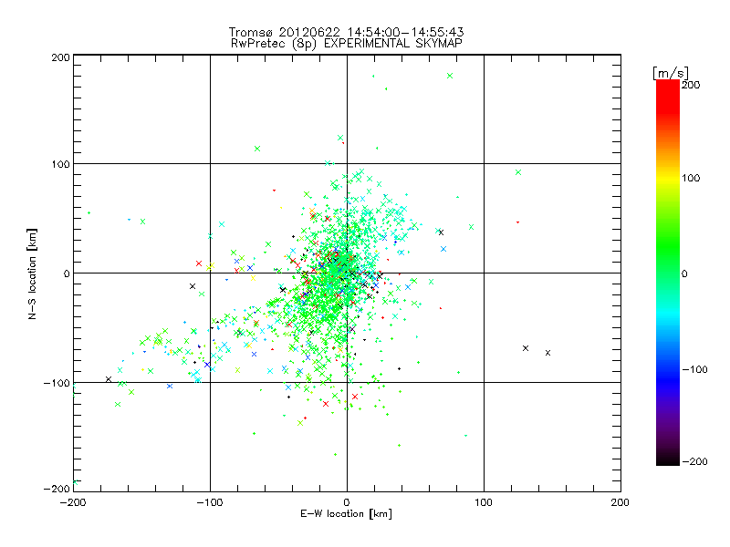Click the '[m/s]' colorbar unit label
The width and height of the screenshot is (730, 547).
671,73
